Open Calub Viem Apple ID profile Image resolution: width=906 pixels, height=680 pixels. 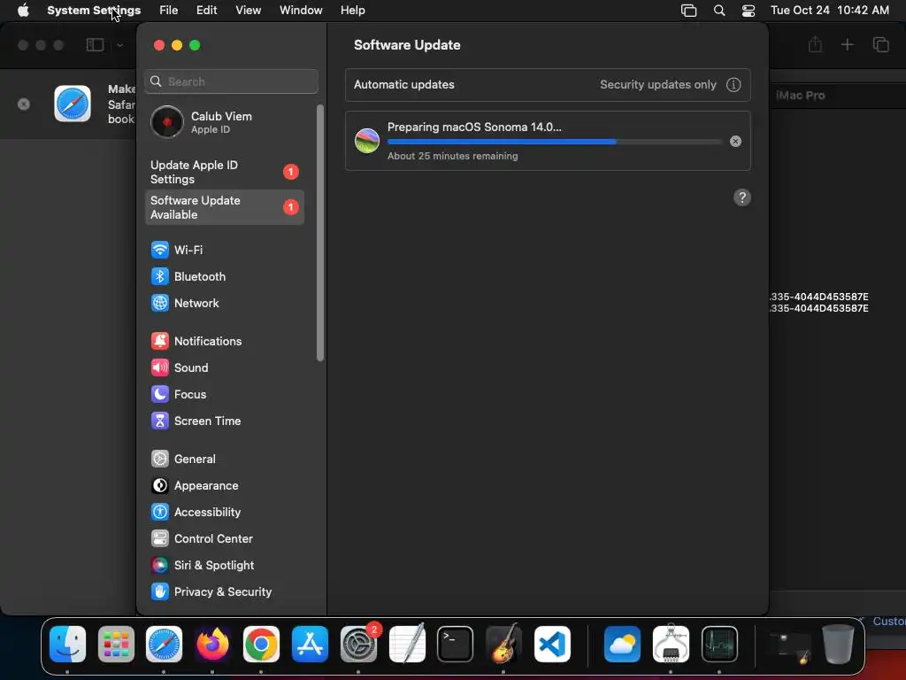[x=224, y=122]
